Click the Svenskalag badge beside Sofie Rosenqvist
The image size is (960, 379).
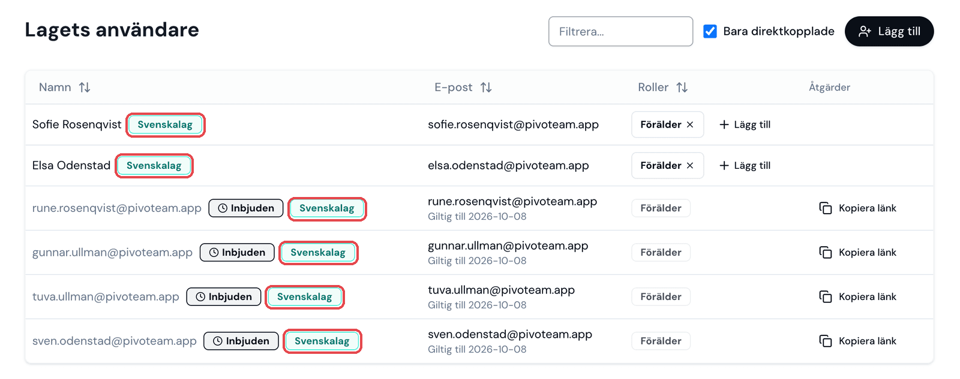tap(165, 125)
